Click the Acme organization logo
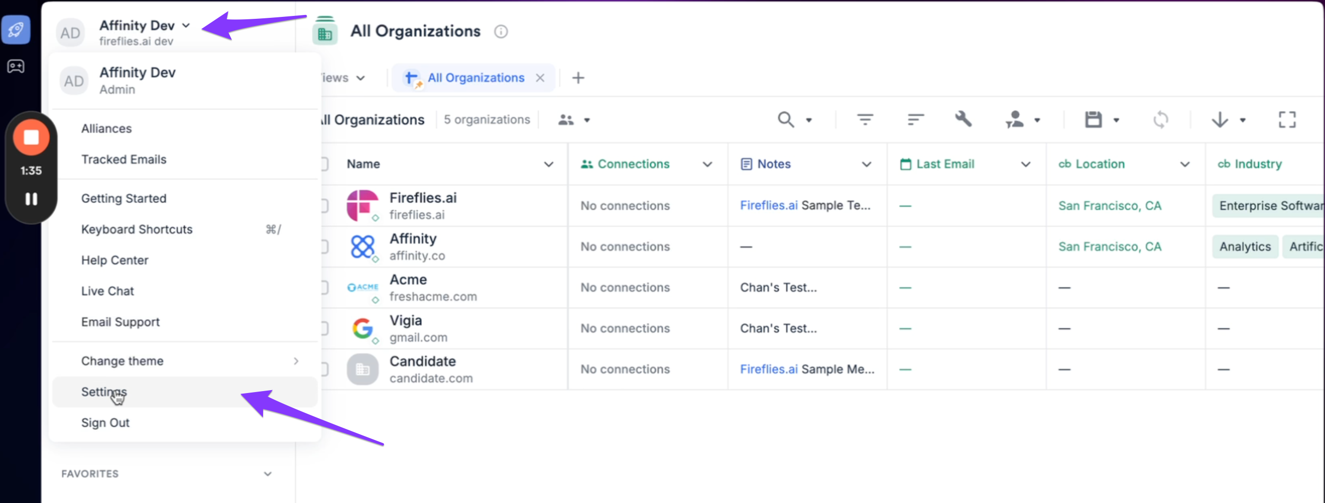This screenshot has height=503, width=1325. coord(363,287)
